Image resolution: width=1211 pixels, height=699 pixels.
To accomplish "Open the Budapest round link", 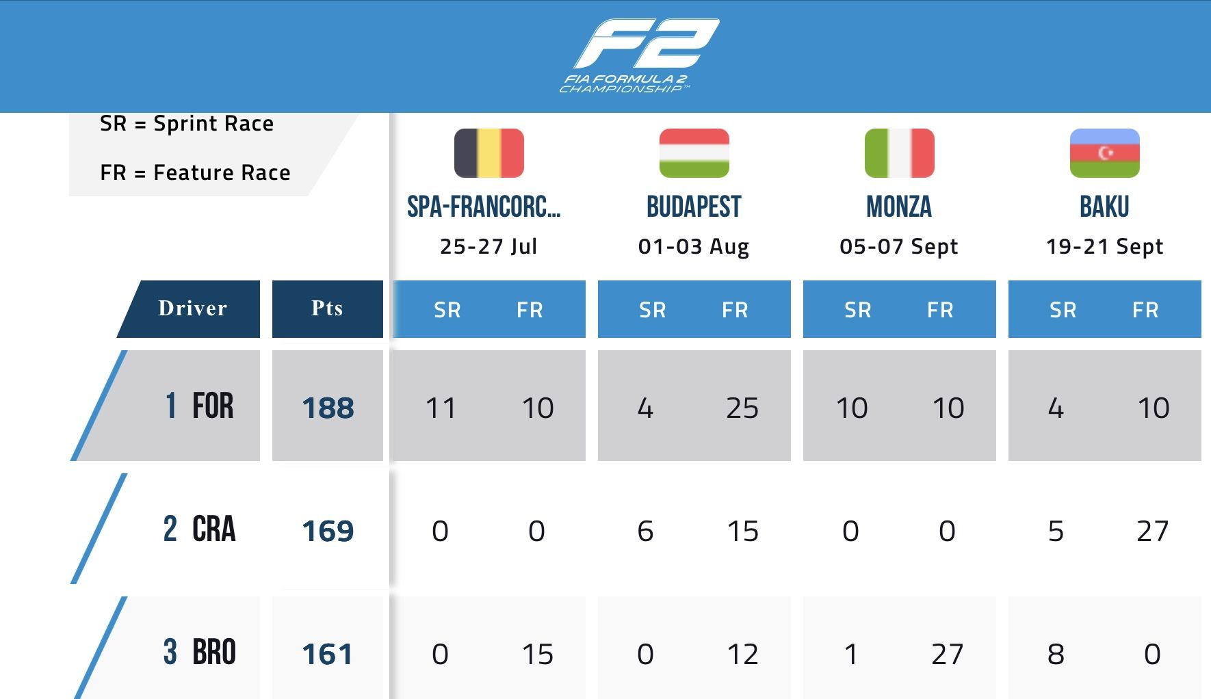I will click(x=694, y=207).
